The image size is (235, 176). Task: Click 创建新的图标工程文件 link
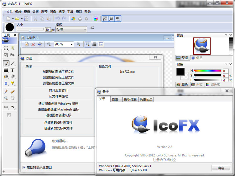(59, 72)
